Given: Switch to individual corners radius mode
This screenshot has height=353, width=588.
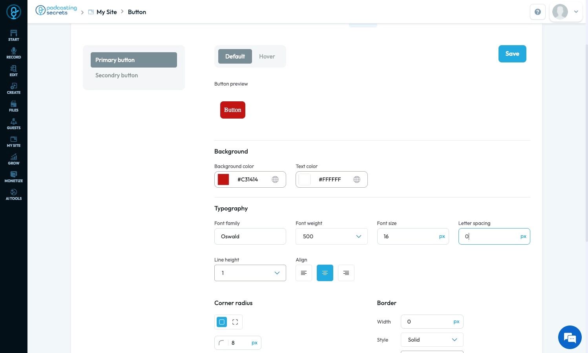Looking at the screenshot, I should [235, 322].
